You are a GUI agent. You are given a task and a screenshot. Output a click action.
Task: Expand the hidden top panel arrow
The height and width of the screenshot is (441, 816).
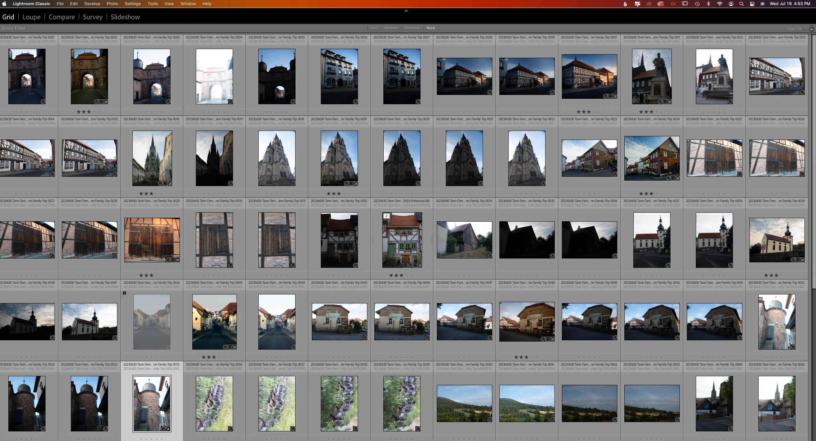406,11
